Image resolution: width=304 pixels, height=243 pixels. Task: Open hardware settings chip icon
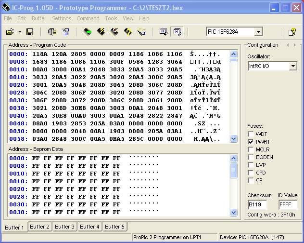[x=52, y=32]
